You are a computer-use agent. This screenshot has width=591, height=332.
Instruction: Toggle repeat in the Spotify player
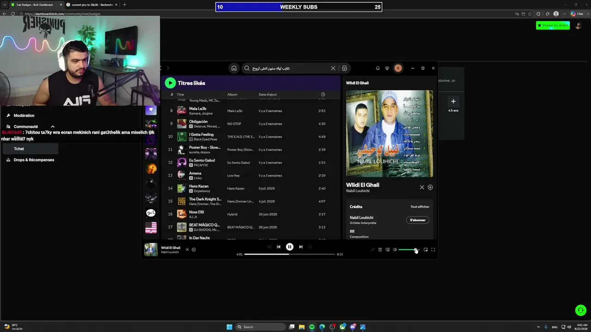pos(310,247)
